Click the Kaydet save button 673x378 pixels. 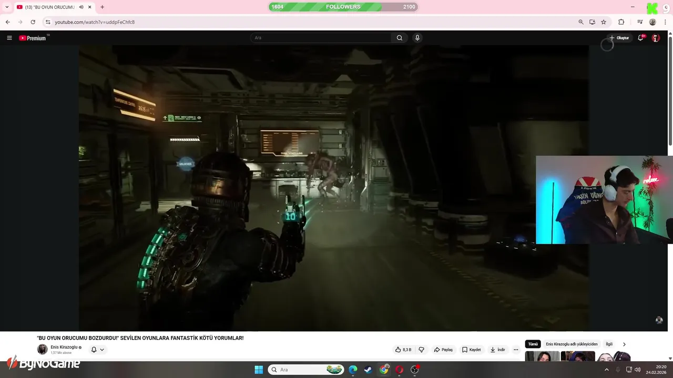coord(472,350)
